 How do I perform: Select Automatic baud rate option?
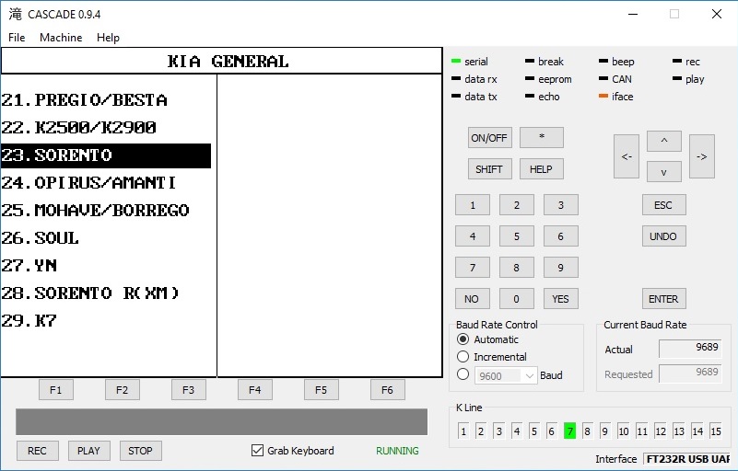point(463,339)
